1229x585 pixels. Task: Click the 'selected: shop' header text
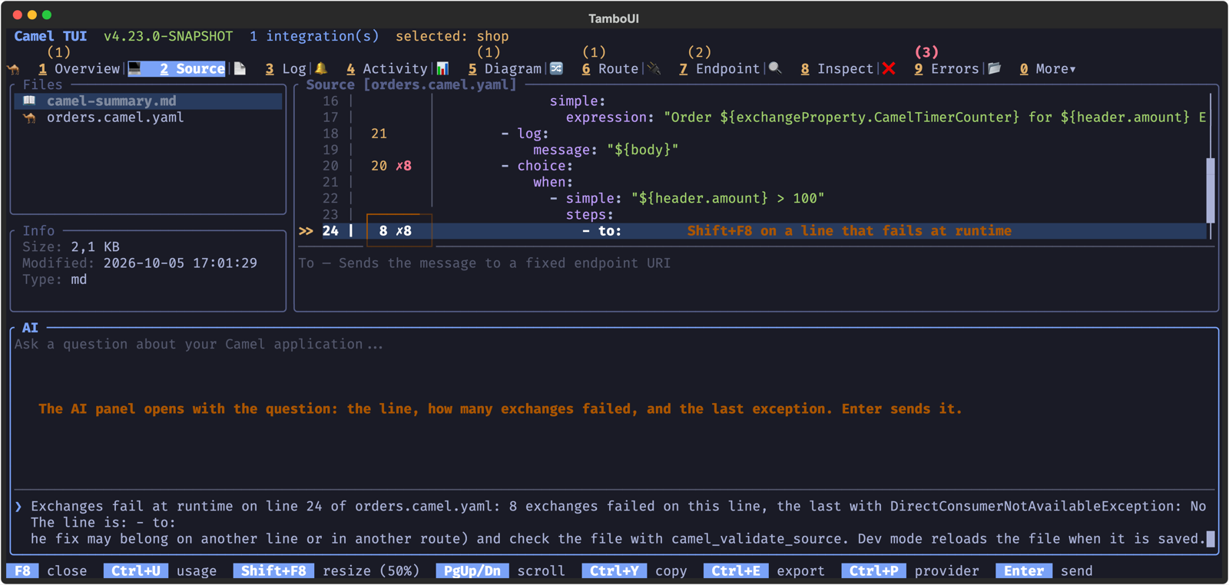click(452, 36)
